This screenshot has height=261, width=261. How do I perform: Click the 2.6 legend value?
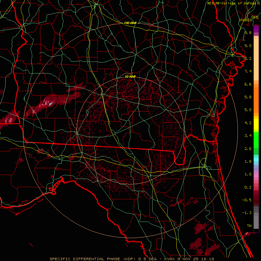[x=248, y=149]
